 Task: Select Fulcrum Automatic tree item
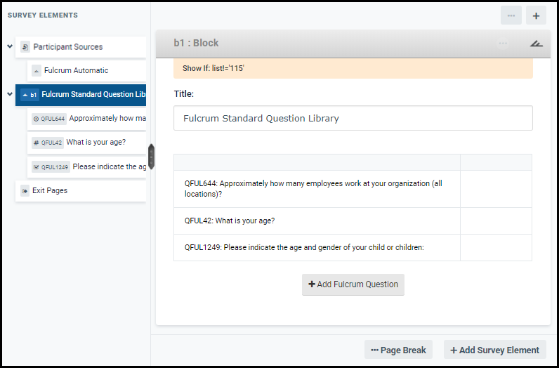click(86, 71)
